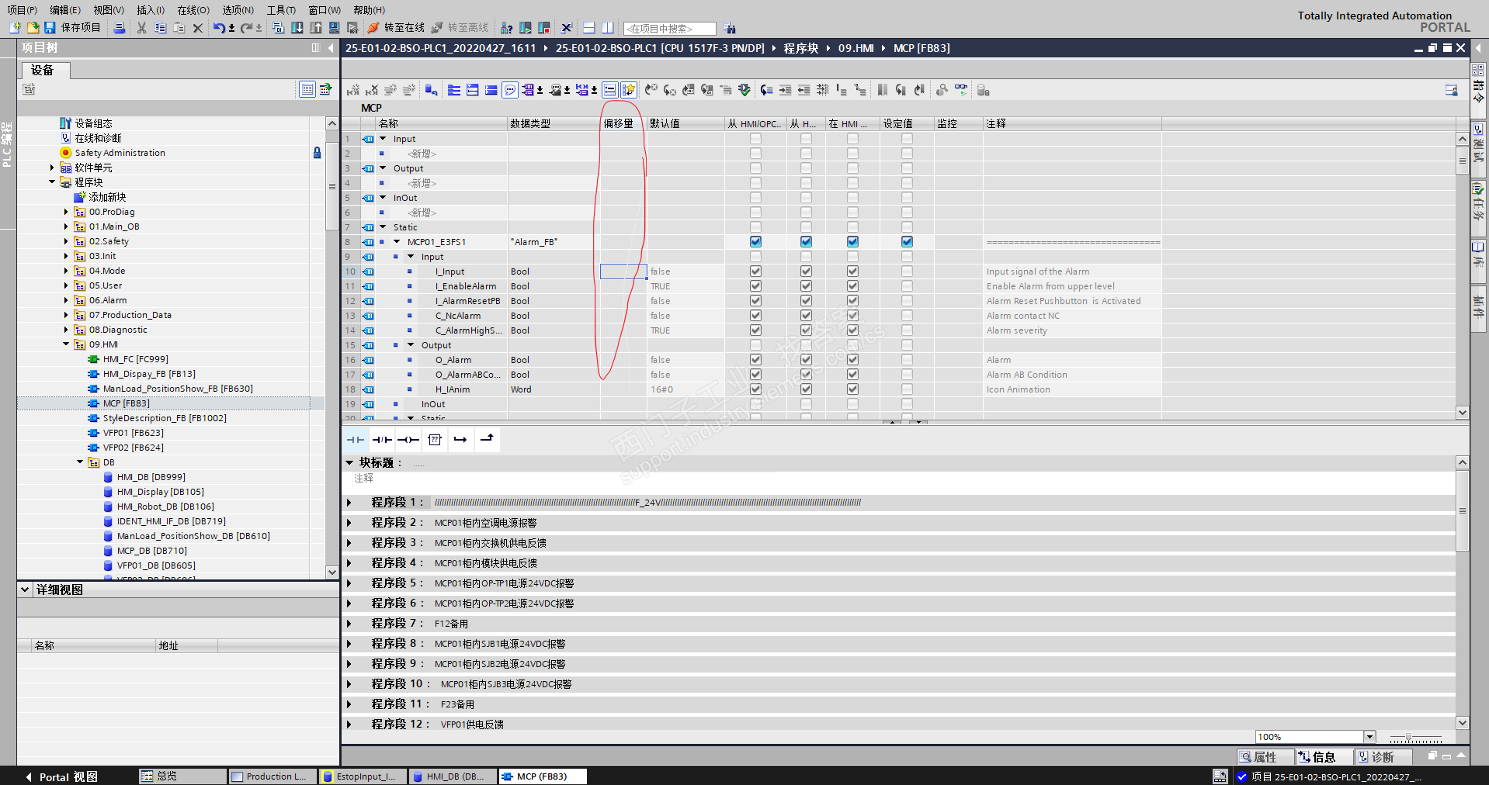The width and height of the screenshot is (1489, 785).
Task: Open the 工具(T) menu
Action: [281, 10]
